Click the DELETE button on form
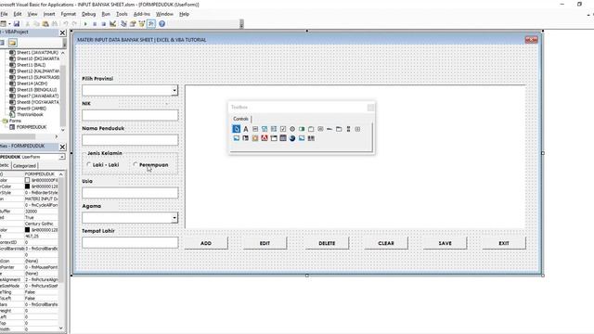Screen dimensions: 594x334 pos(327,243)
